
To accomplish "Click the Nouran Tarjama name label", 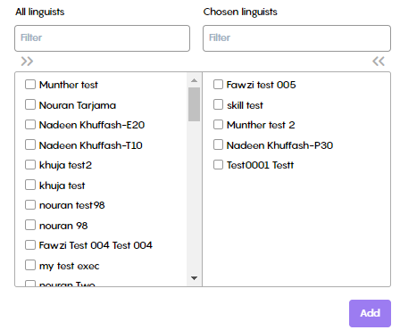I will (78, 105).
